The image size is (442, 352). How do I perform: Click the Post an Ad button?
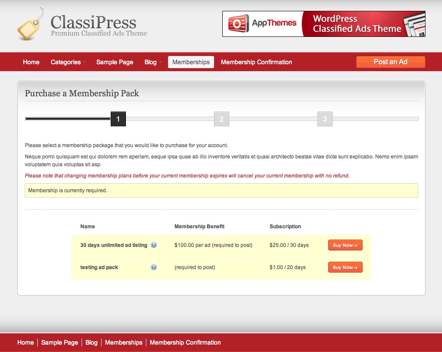[391, 62]
